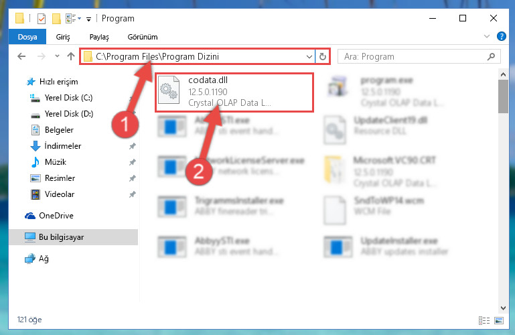515x335 pixels.
Task: Maximize the Program window
Action: click(x=463, y=18)
